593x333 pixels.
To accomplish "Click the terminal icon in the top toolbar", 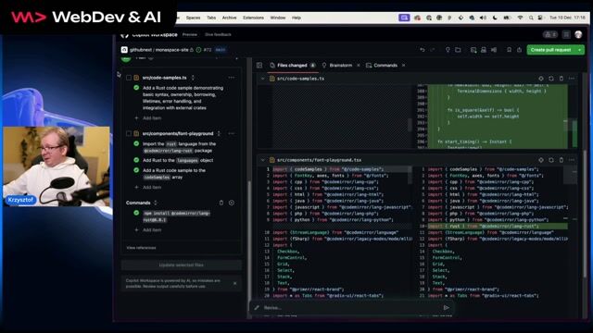I will (x=473, y=50).
